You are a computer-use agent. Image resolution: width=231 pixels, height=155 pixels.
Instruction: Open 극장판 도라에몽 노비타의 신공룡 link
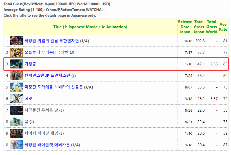point(54,87)
